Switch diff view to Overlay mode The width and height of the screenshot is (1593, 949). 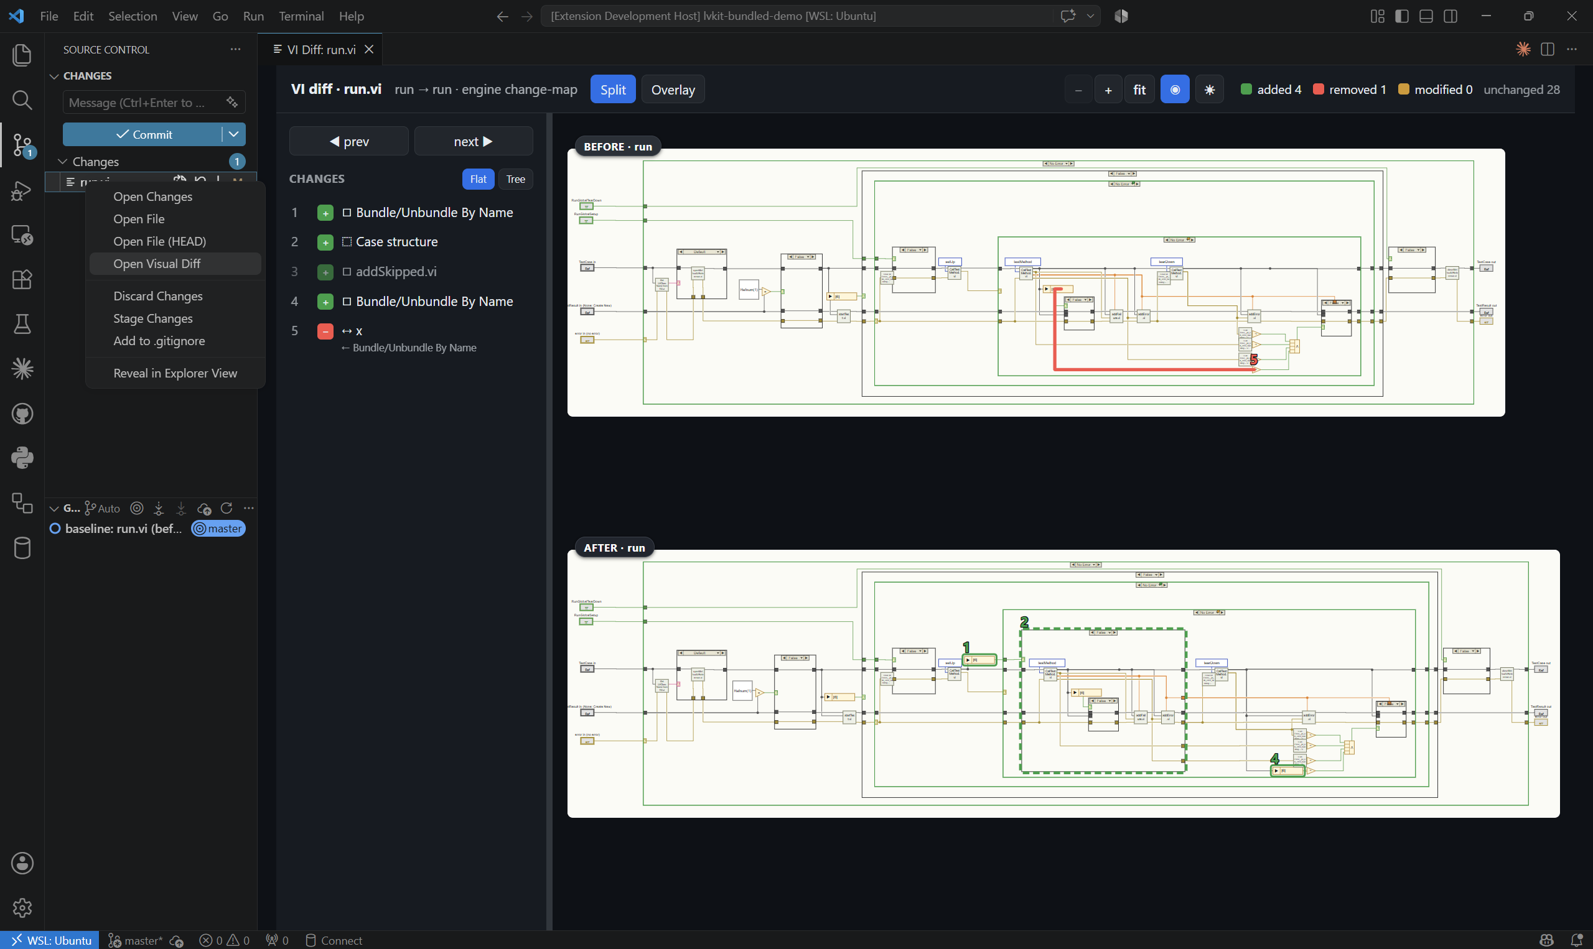pos(673,90)
